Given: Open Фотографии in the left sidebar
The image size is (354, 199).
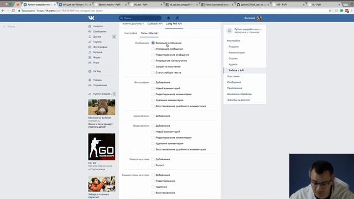Looking at the screenshot, I should click(100, 47).
